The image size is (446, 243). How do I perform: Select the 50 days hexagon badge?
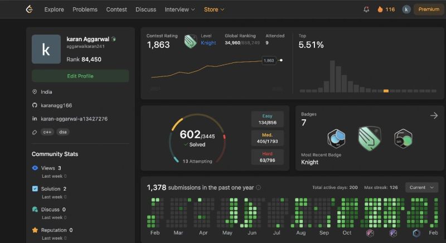coord(403,139)
